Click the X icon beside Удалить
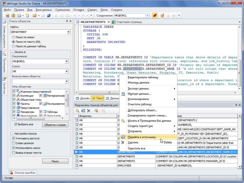 click(123, 142)
